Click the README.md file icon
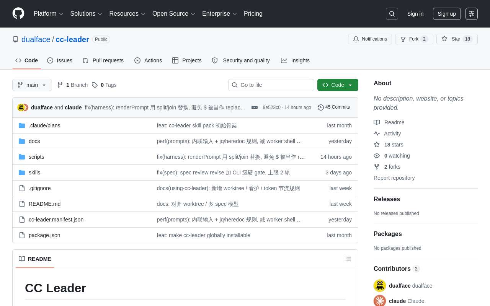The image size is (490, 306). (22, 204)
